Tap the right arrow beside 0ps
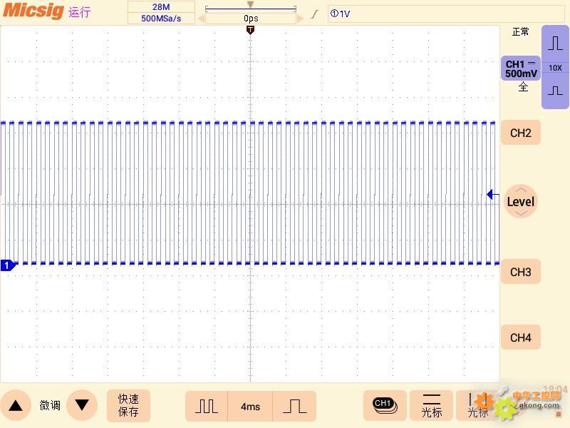Screen dimensions: 570x428 pos(300,19)
